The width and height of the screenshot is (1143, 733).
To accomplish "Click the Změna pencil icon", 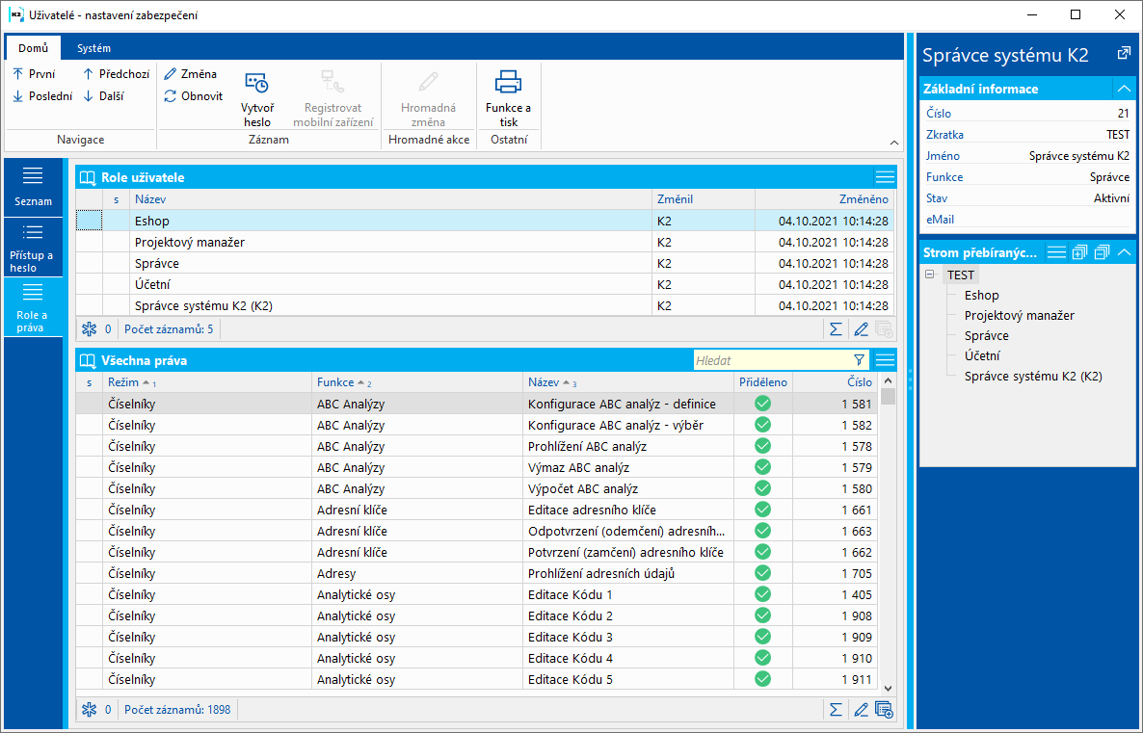I will (171, 74).
